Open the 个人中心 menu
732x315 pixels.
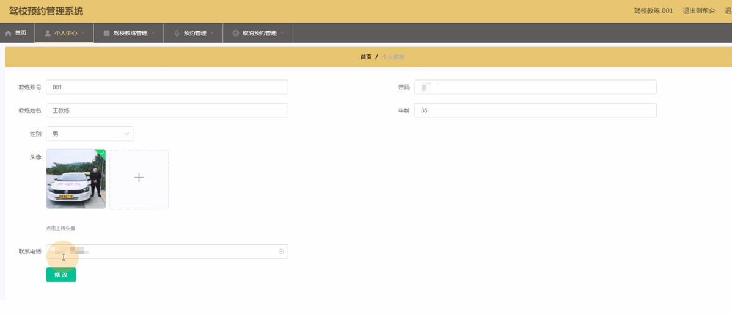click(x=64, y=33)
